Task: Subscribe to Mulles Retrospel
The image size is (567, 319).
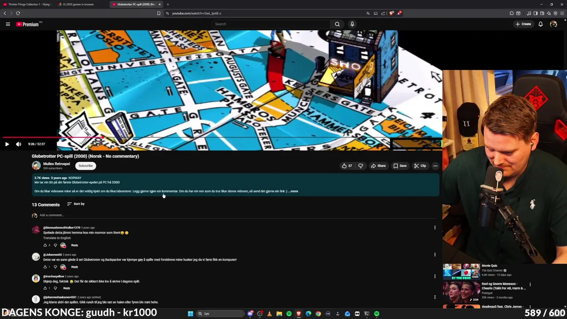Action: [85, 166]
